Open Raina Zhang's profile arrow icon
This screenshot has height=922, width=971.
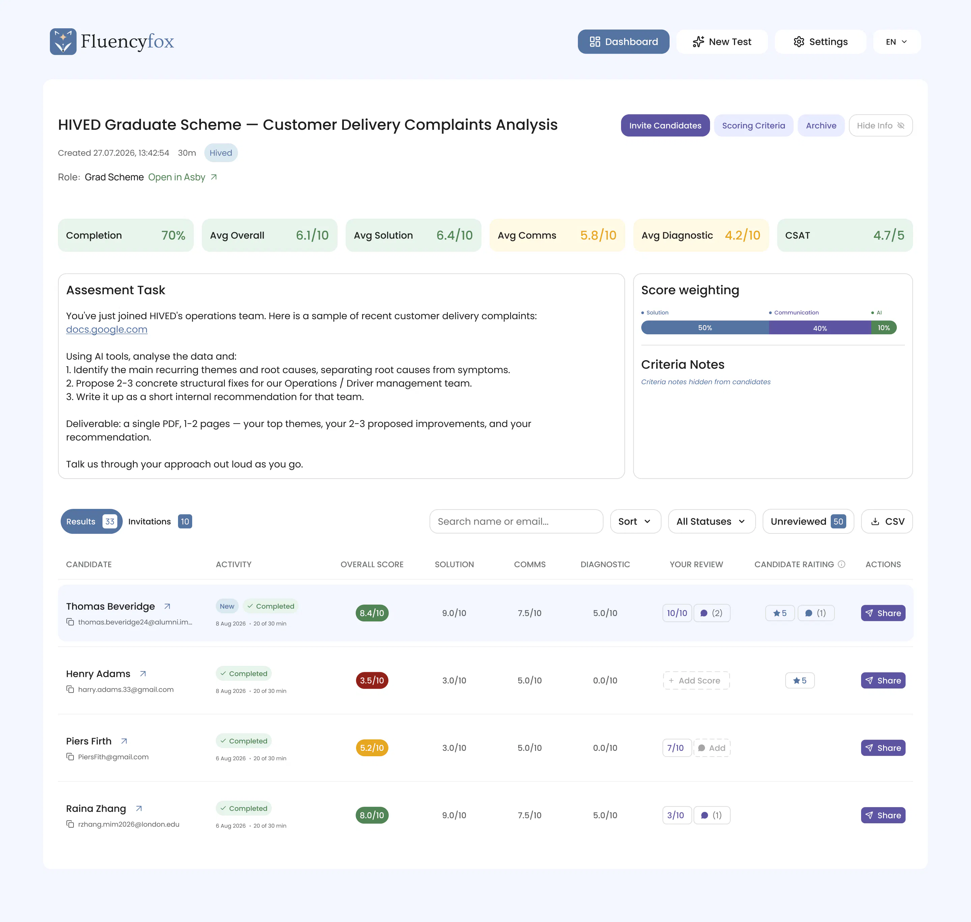point(139,808)
